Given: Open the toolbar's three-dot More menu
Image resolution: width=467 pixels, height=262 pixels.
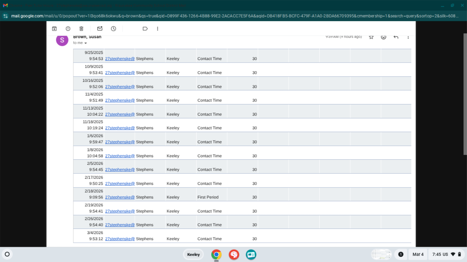Looking at the screenshot, I should click(158, 29).
